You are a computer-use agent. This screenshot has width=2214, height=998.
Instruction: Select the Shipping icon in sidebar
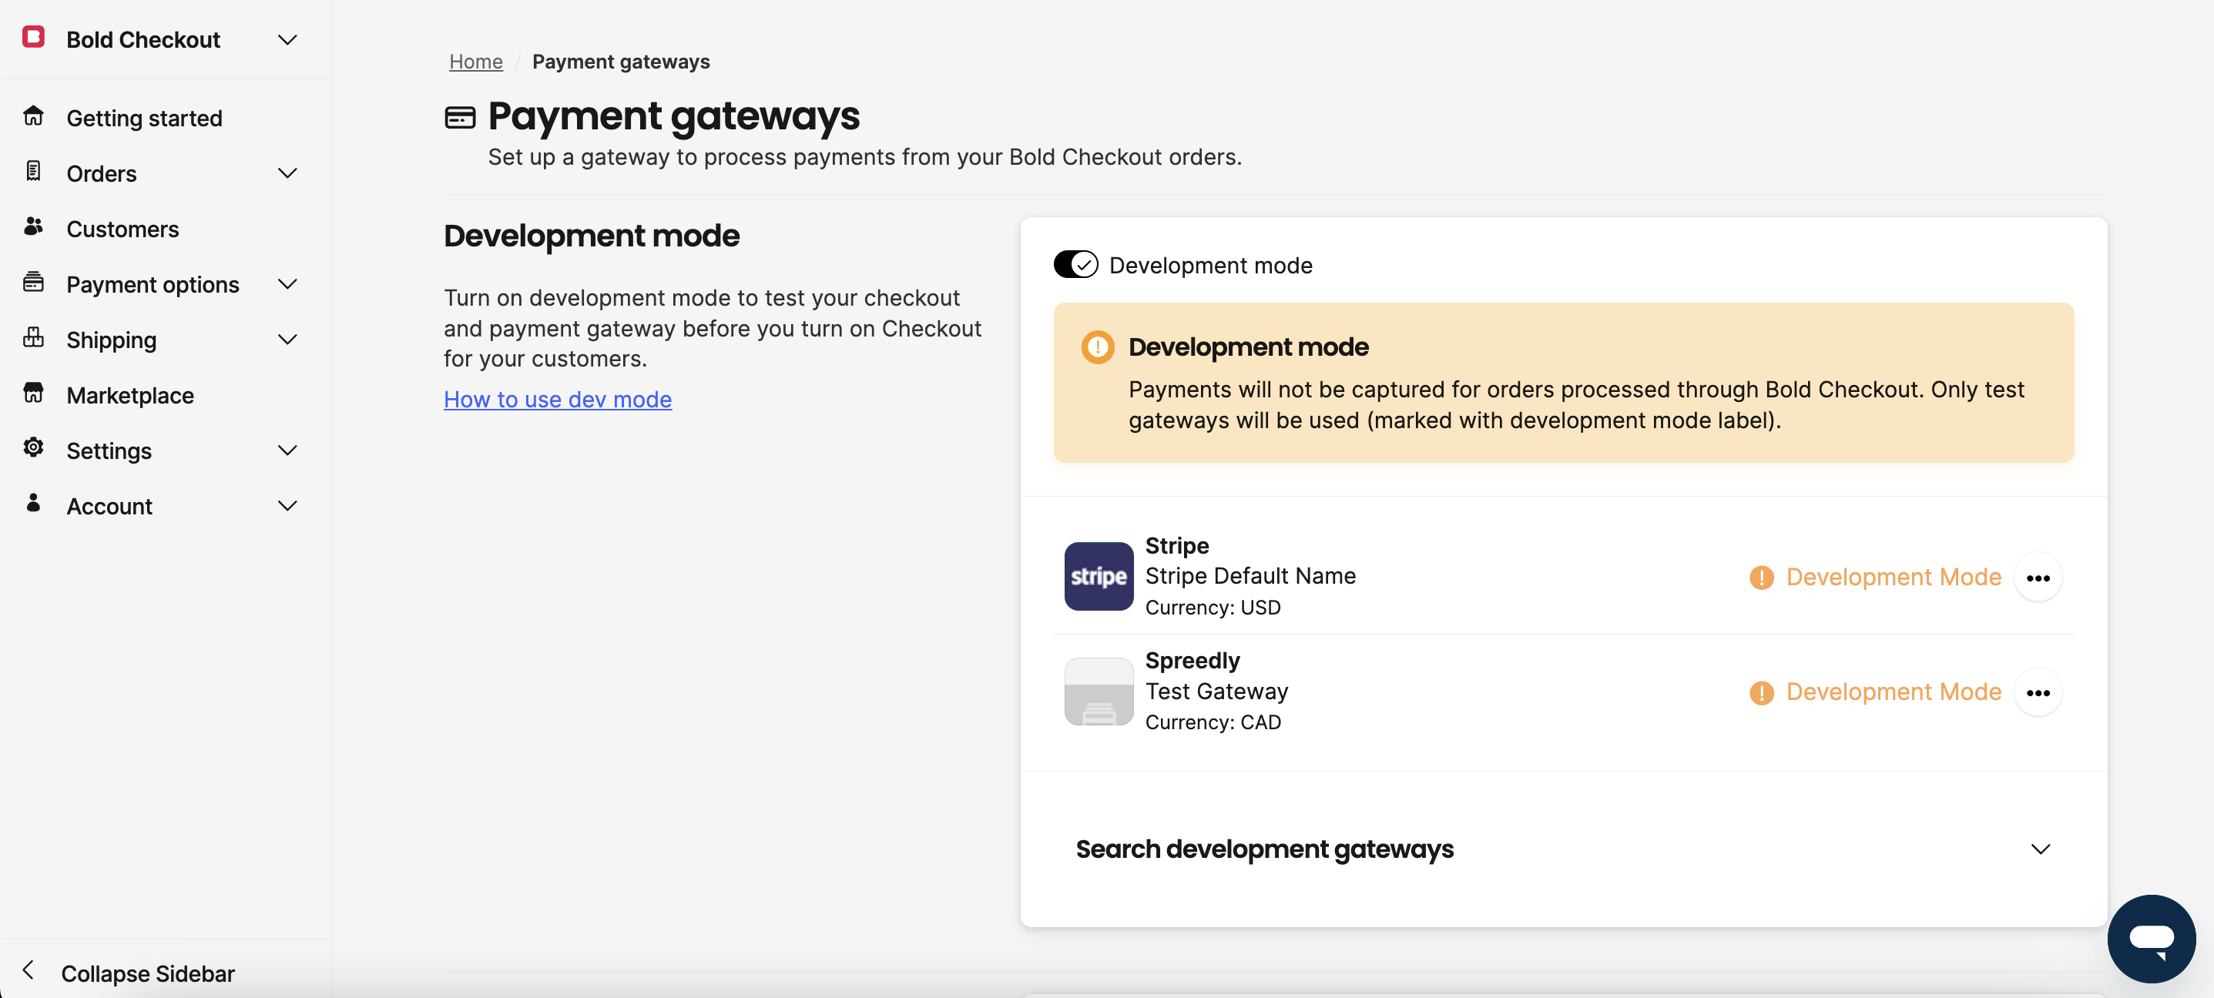click(x=34, y=338)
